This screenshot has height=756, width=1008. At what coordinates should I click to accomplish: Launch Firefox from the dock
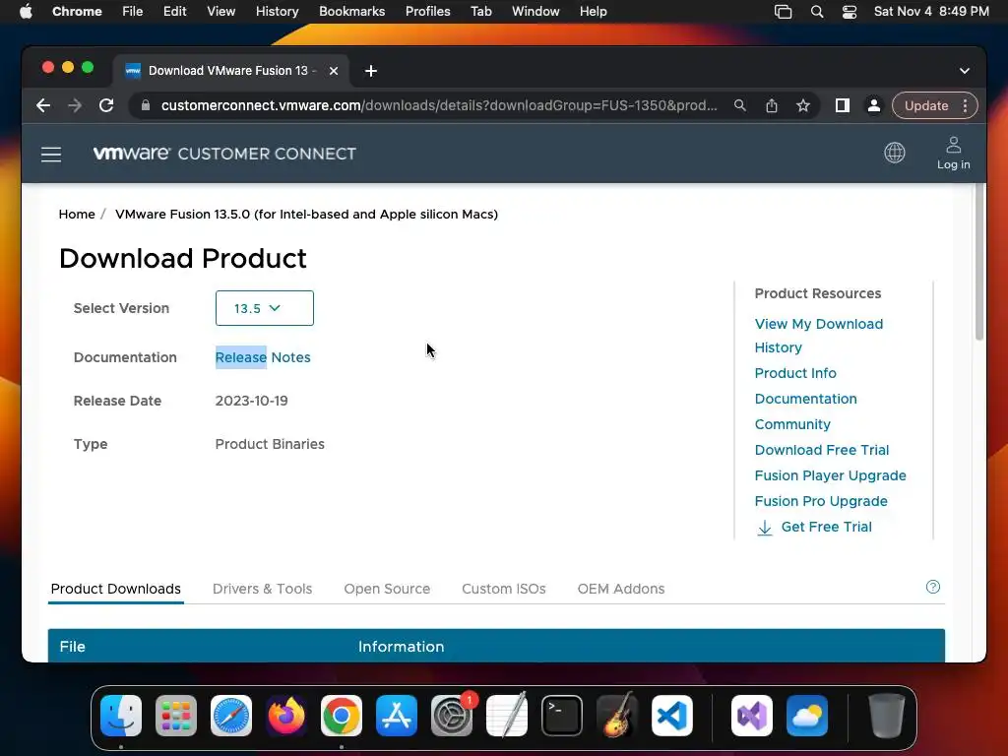pyautogui.click(x=286, y=716)
